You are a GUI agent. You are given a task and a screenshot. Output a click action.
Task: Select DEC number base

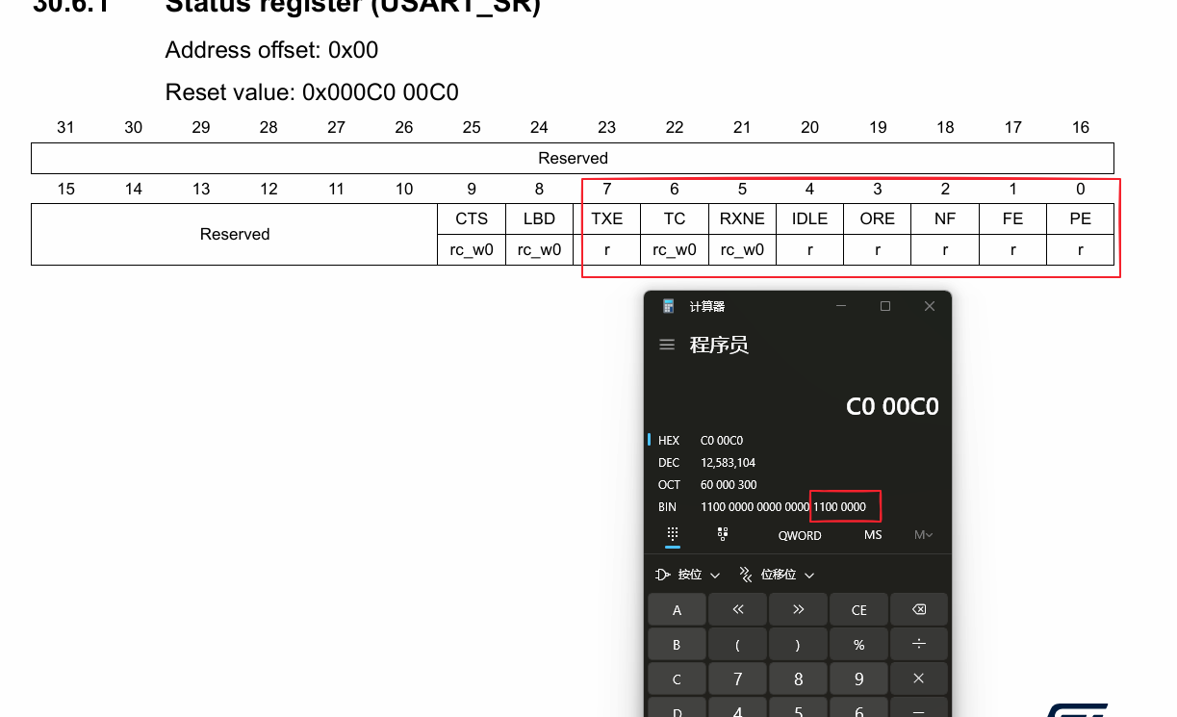coord(669,463)
